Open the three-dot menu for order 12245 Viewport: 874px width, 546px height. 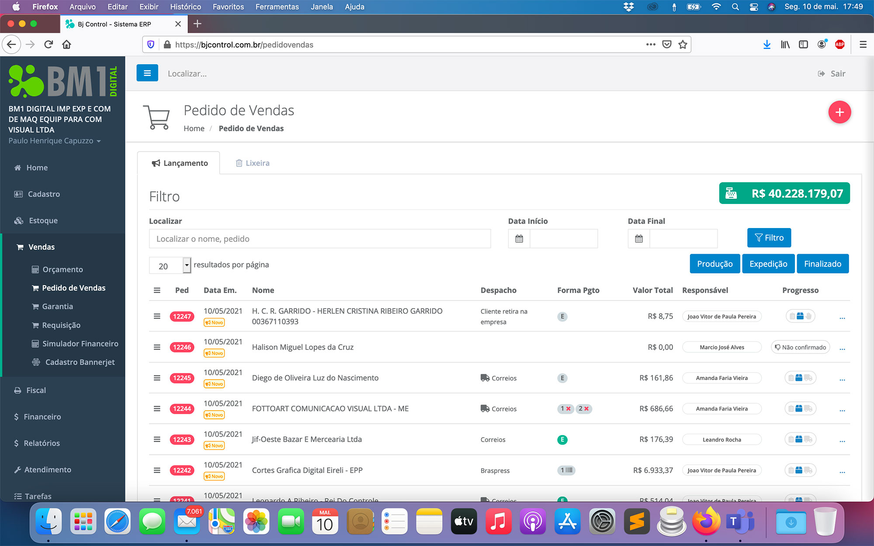[x=842, y=379]
